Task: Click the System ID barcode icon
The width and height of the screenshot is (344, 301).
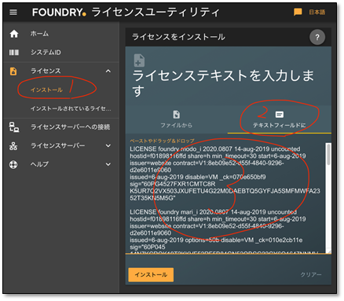Action: click(x=14, y=53)
